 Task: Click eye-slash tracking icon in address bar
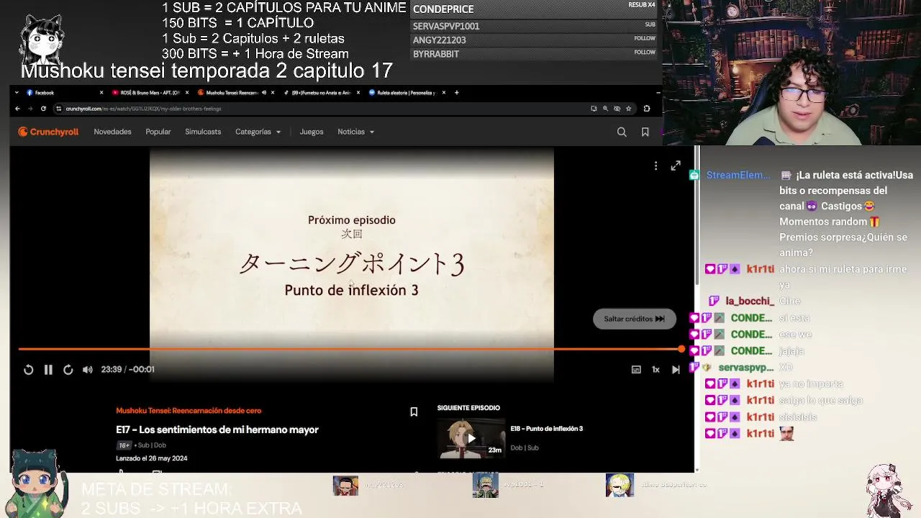pyautogui.click(x=617, y=109)
